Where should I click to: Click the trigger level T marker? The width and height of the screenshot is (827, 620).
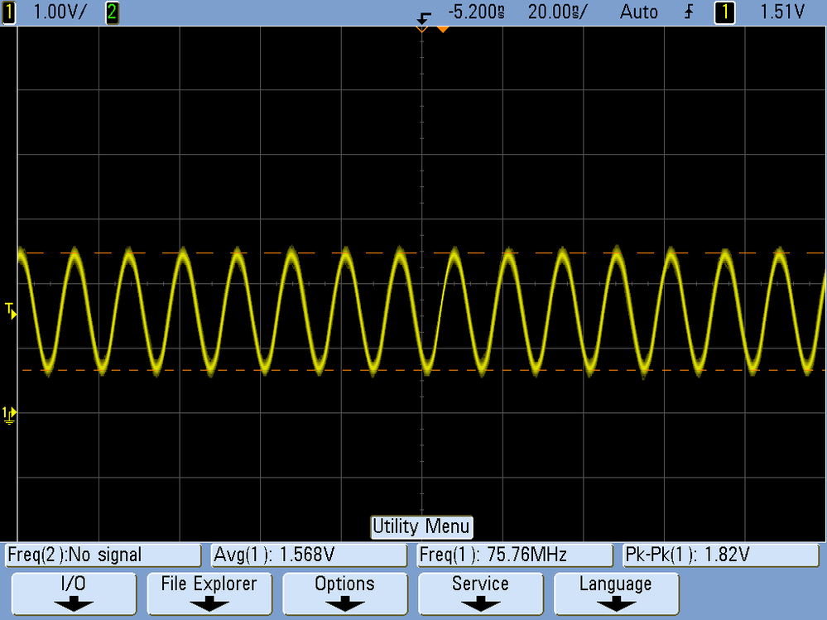(11, 310)
